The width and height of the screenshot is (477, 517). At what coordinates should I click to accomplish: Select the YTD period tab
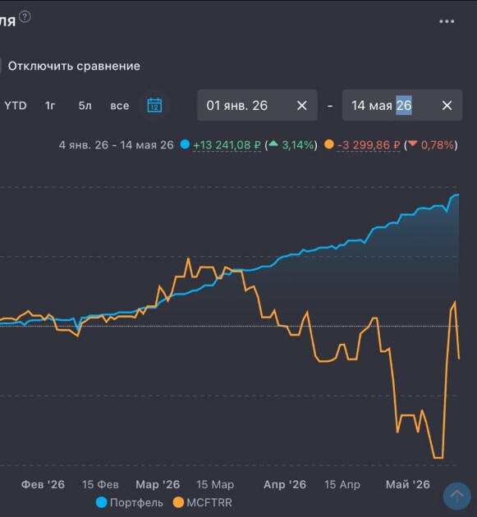(x=16, y=106)
